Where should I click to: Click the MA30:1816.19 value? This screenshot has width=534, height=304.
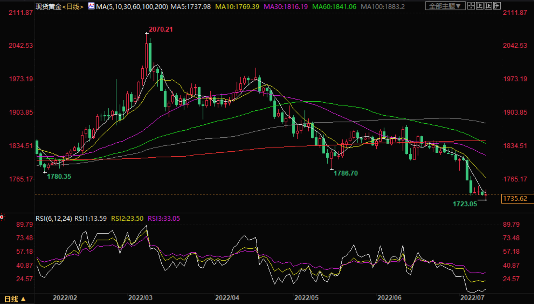click(286, 6)
